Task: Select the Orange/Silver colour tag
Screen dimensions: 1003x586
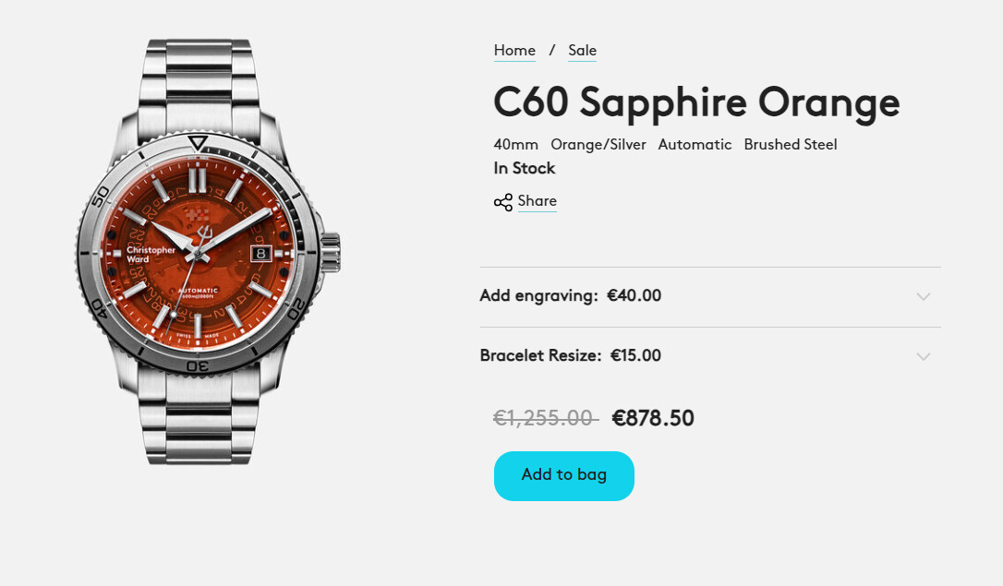Action: click(598, 144)
